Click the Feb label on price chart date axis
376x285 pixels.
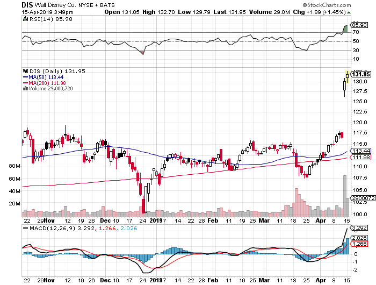tap(213, 220)
